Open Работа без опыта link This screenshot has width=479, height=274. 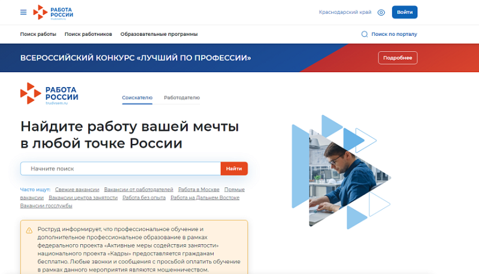144,198
